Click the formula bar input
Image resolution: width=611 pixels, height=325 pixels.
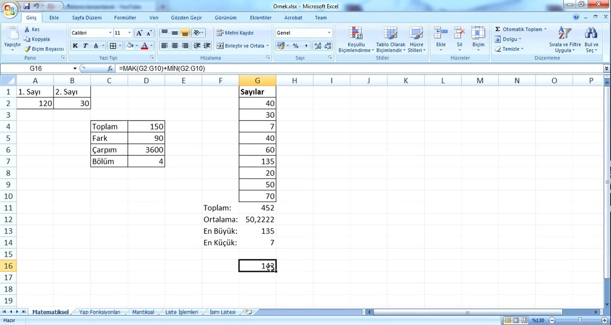[x=360, y=69]
